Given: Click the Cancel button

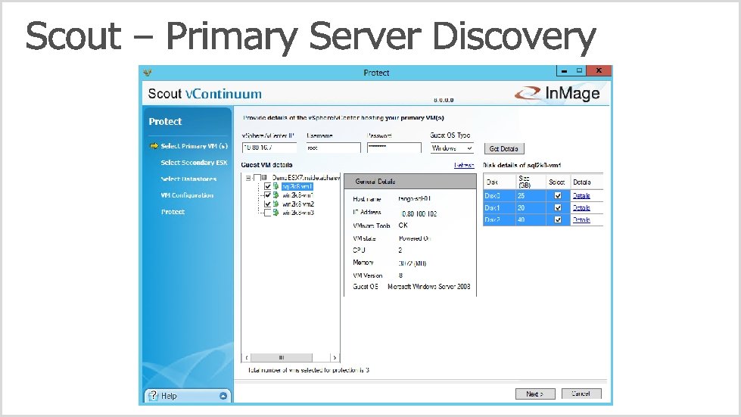Looking at the screenshot, I should coord(581,394).
